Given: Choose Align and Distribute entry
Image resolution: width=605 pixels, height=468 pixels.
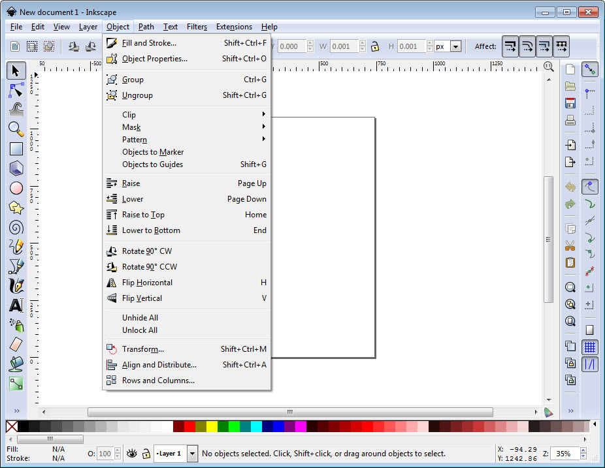Looking at the screenshot, I should pos(187,365).
